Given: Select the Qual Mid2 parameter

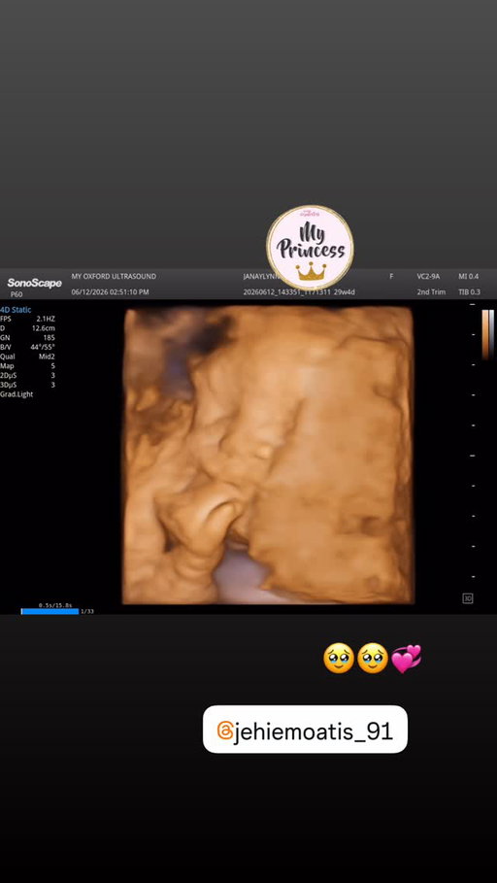Looking at the screenshot, I should 27,357.
